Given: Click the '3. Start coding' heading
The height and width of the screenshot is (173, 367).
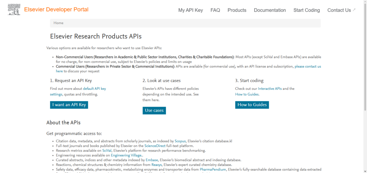Looking at the screenshot, I should pyautogui.click(x=249, y=81).
